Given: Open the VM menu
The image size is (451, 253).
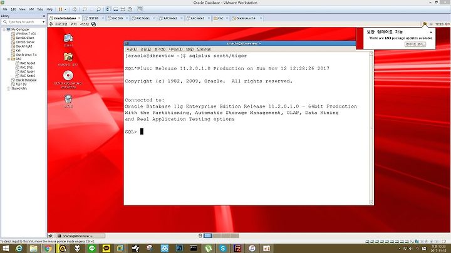Looking at the screenshot, I should click(x=31, y=9).
